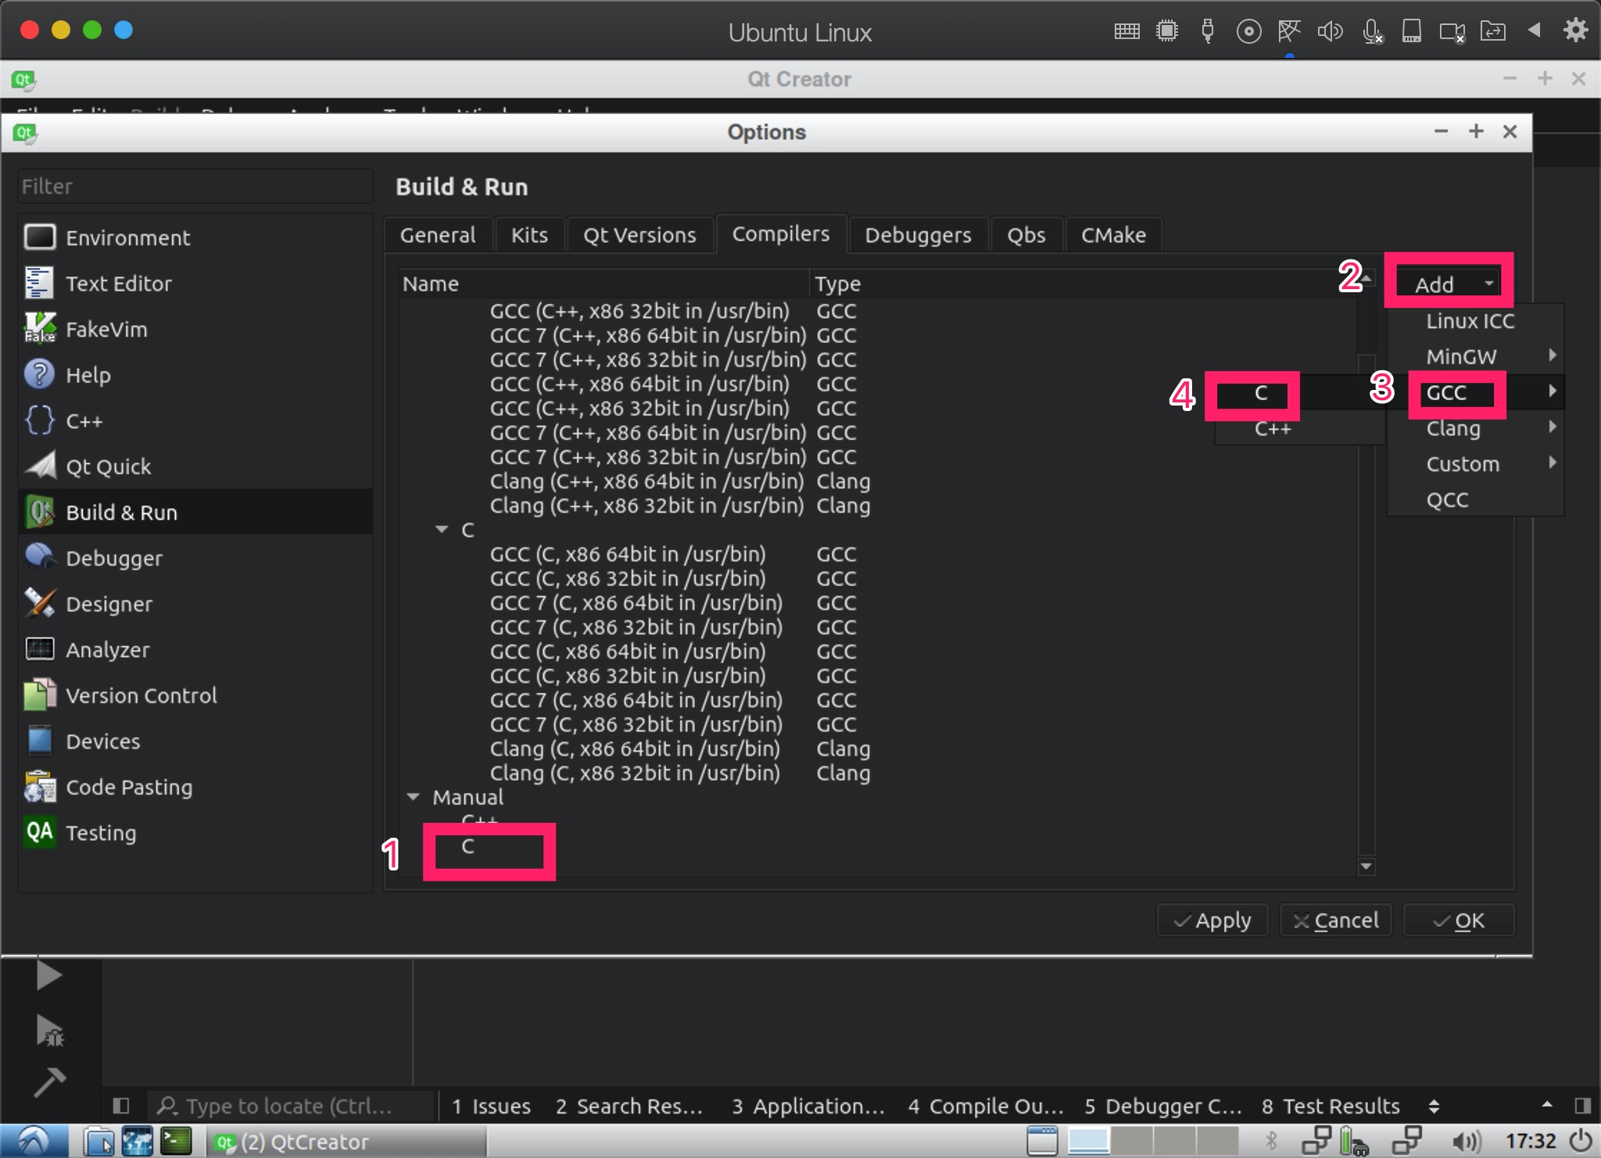Viewport: 1601px width, 1158px height.
Task: Open the 8 Test Results pane
Action: pos(1331,1106)
